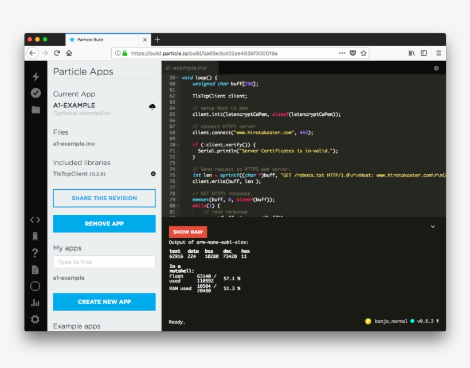Collapse the build output console panel
The width and height of the screenshot is (470, 368).
tap(434, 226)
